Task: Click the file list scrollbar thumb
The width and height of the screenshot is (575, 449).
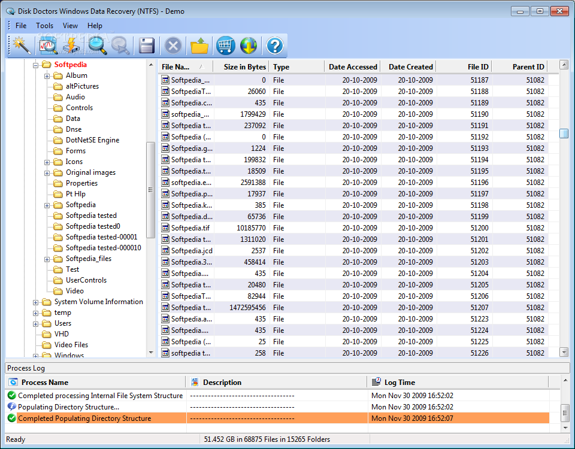Action: click(564, 134)
